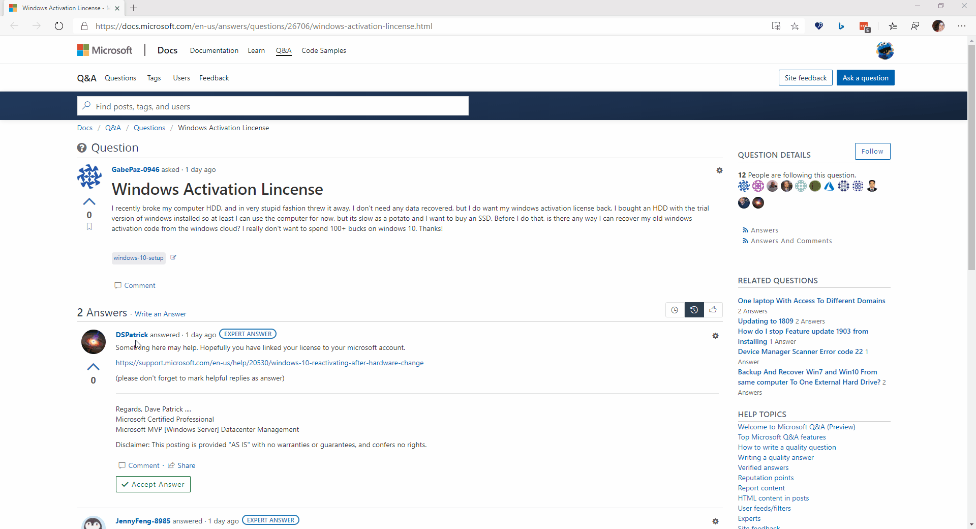976x529 pixels.
Task: Open the Questions tab in Q&A nav
Action: (x=120, y=78)
